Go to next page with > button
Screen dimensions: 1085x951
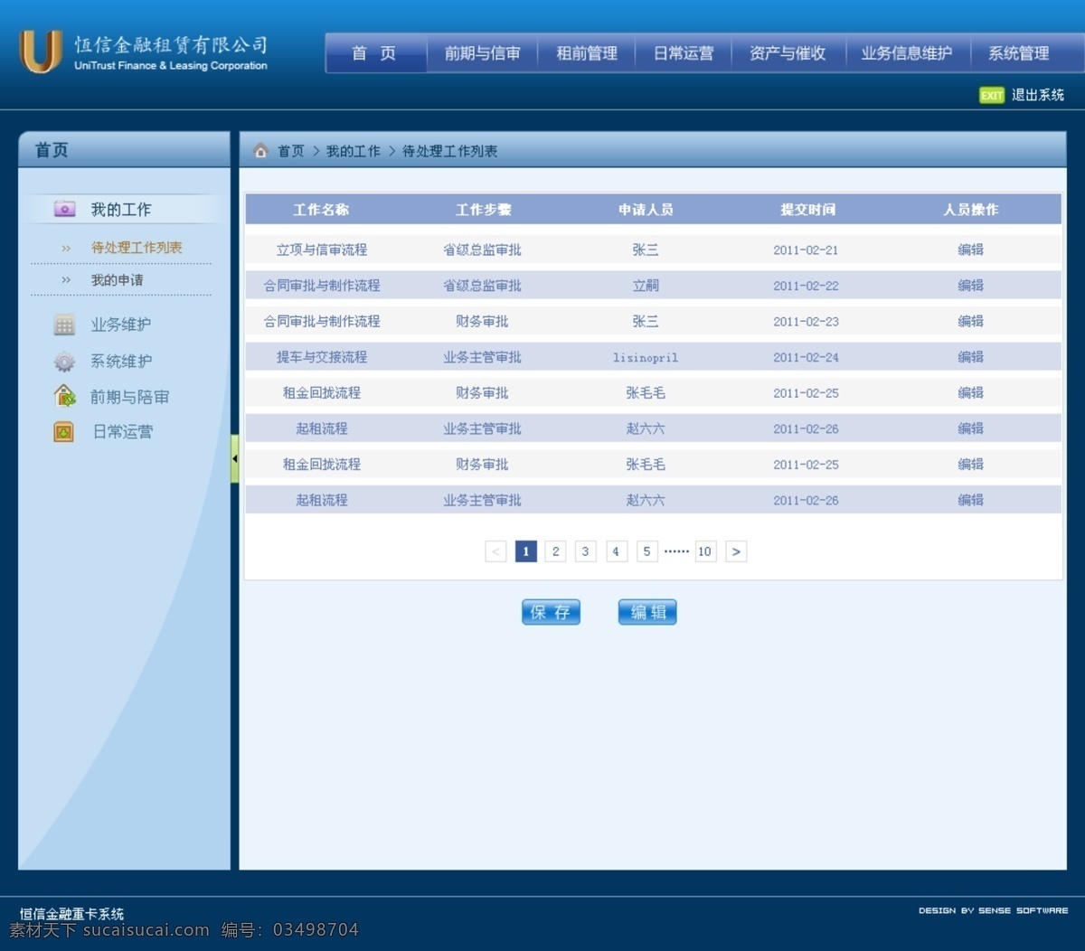coord(736,551)
